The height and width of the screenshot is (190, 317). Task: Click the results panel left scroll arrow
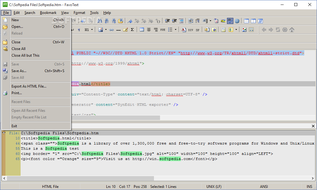4,178
